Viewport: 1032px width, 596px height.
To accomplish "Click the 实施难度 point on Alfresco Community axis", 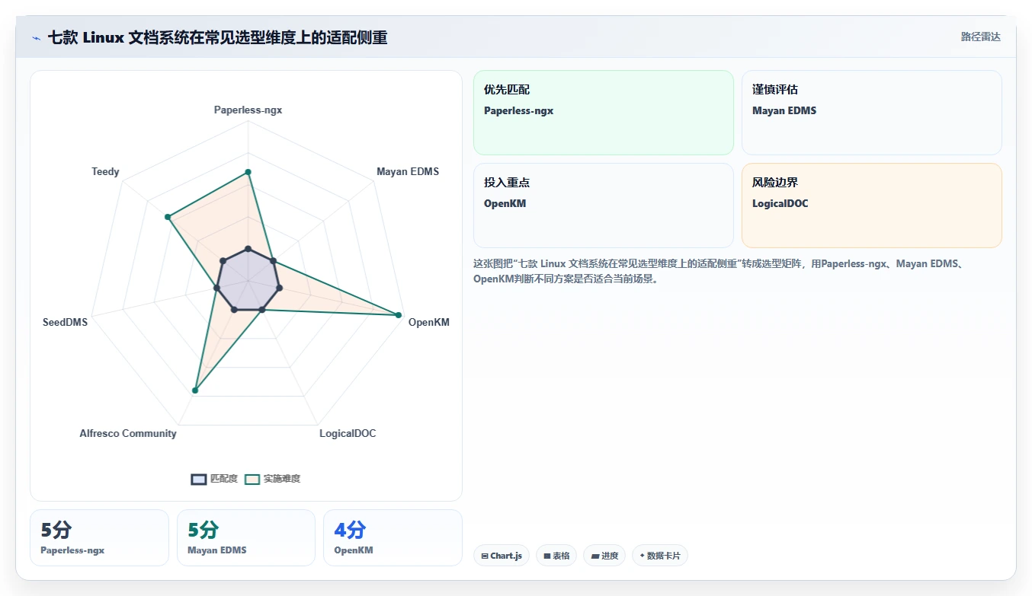I will click(195, 390).
